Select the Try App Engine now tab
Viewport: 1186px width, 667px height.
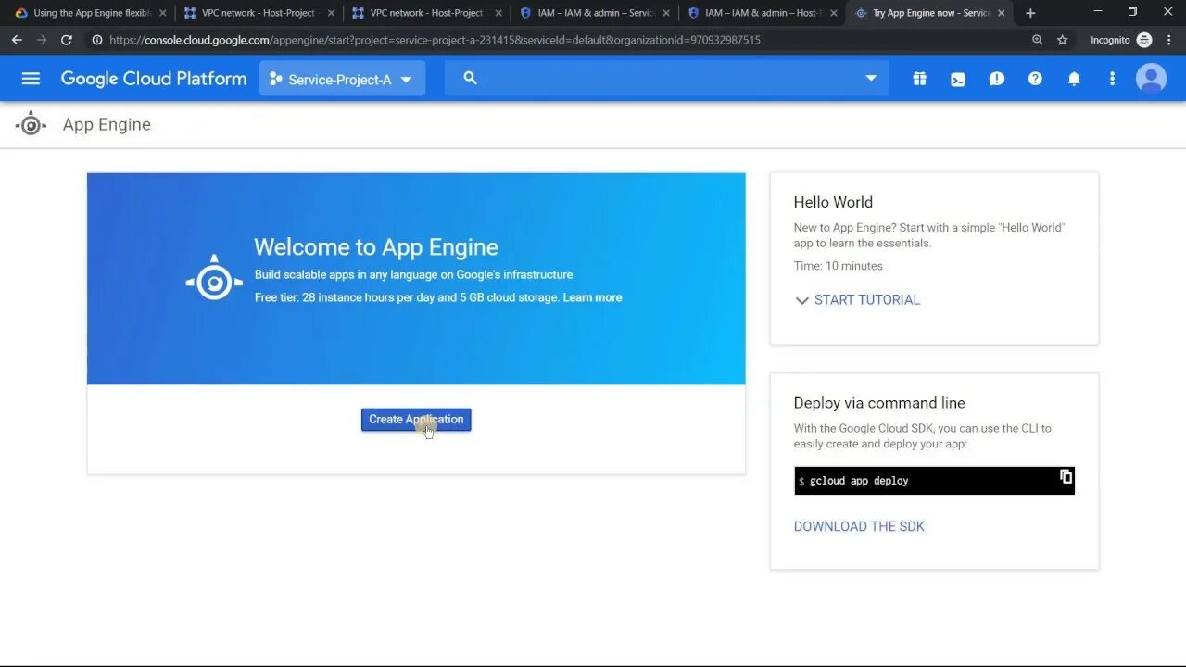click(x=930, y=13)
